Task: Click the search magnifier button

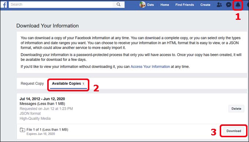Action: click(119, 4)
